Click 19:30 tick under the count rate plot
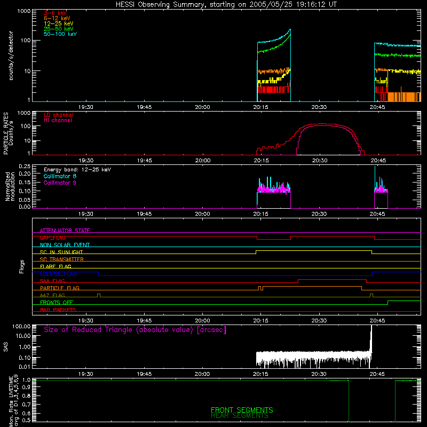The image size is (427, 427). click(86, 107)
